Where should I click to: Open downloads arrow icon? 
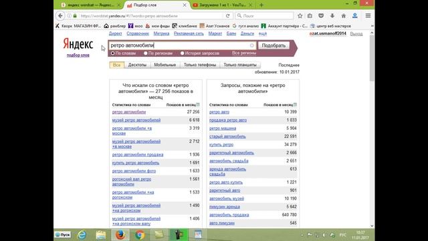pos(332,16)
